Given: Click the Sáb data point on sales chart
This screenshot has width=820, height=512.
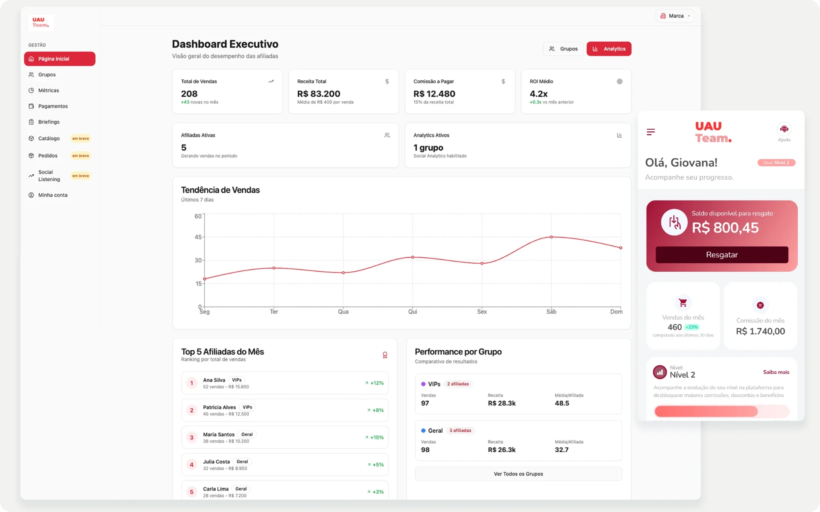Looking at the screenshot, I should [551, 237].
